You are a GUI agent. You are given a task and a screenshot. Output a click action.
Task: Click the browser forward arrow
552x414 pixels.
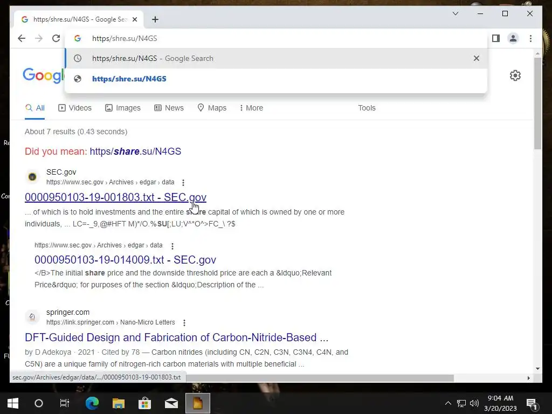[39, 38]
